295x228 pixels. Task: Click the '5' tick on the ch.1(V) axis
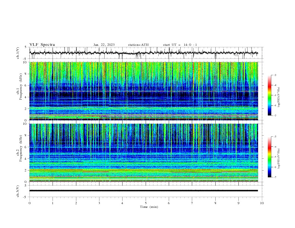(x=26, y=47)
